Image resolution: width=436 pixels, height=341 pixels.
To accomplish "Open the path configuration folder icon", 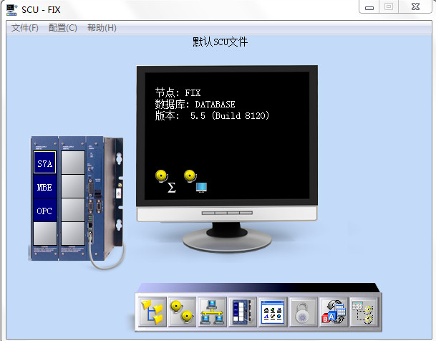I will point(152,312).
